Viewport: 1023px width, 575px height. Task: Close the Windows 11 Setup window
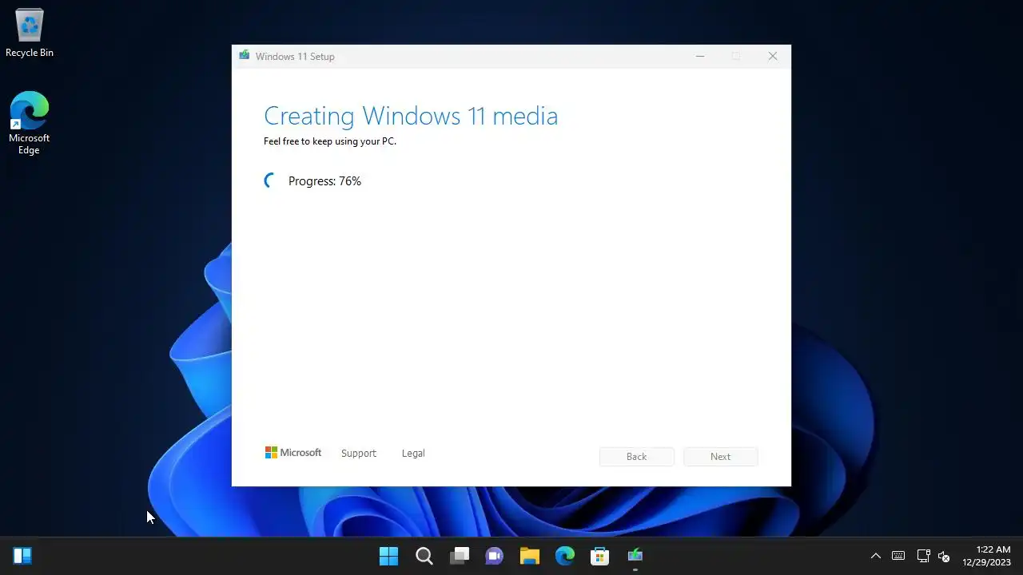tap(772, 56)
